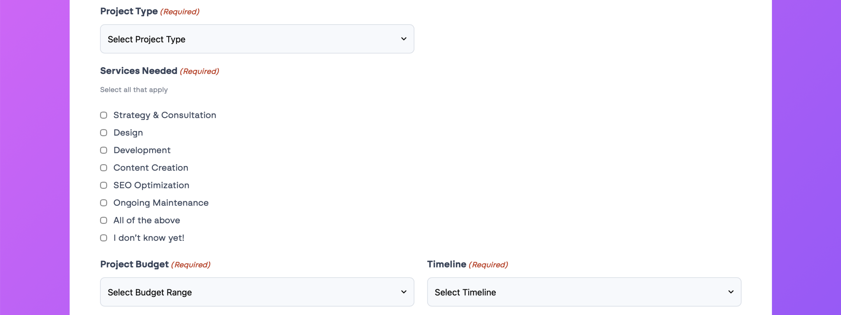Tick the All of the above checkbox

click(104, 220)
